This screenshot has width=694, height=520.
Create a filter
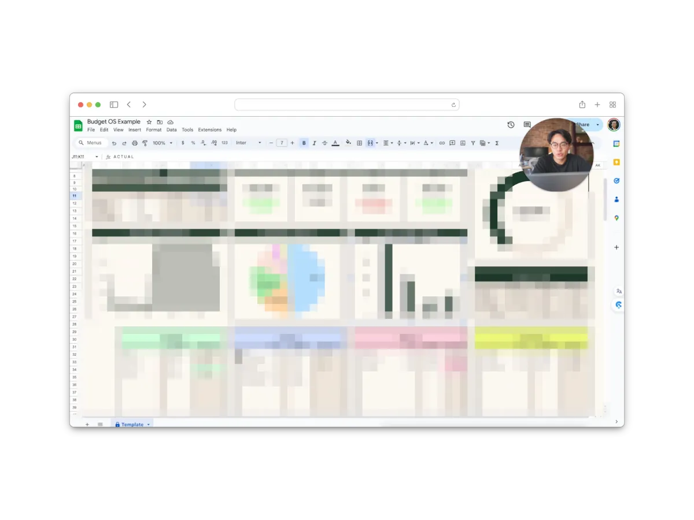[x=473, y=143]
